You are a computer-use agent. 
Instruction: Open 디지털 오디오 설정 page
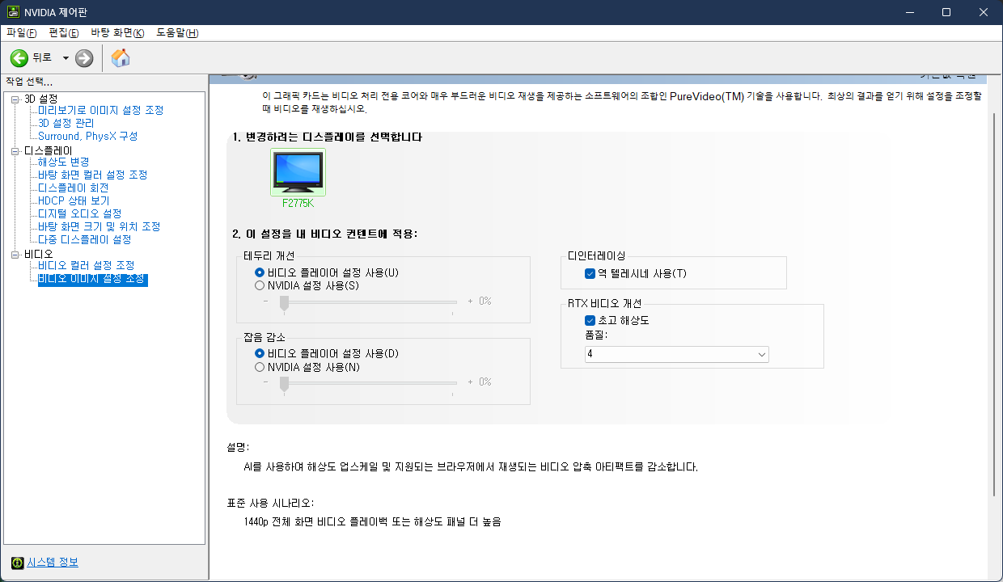point(80,213)
